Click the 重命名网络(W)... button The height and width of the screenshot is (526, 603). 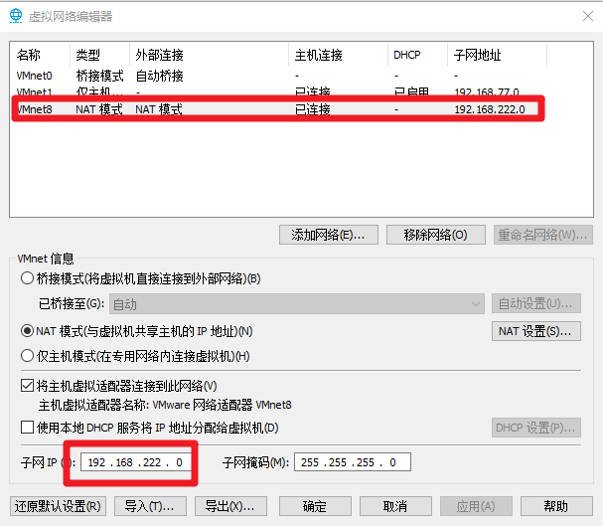[x=543, y=235]
